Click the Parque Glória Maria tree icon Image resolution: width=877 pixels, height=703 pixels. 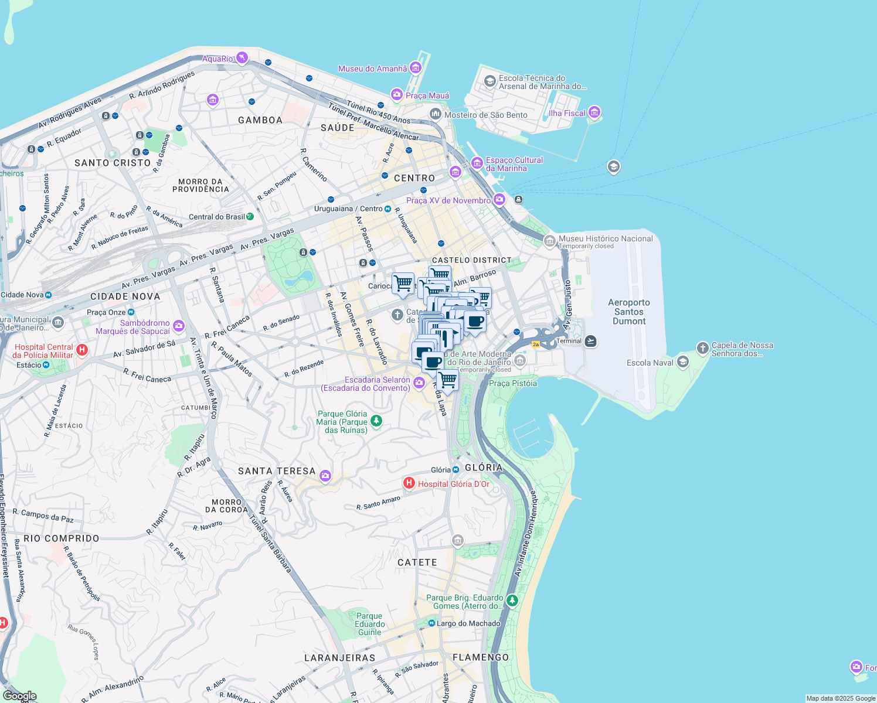pyautogui.click(x=376, y=421)
